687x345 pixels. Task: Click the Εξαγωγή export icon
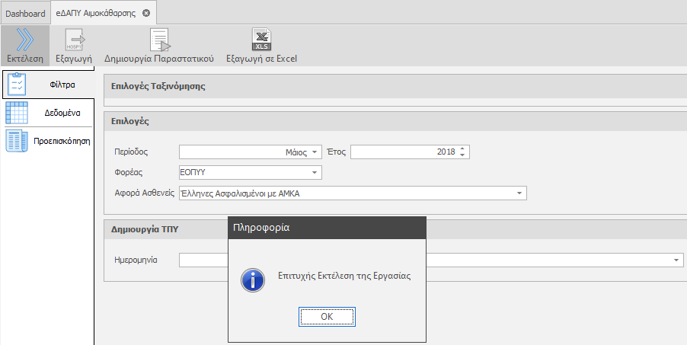74,40
